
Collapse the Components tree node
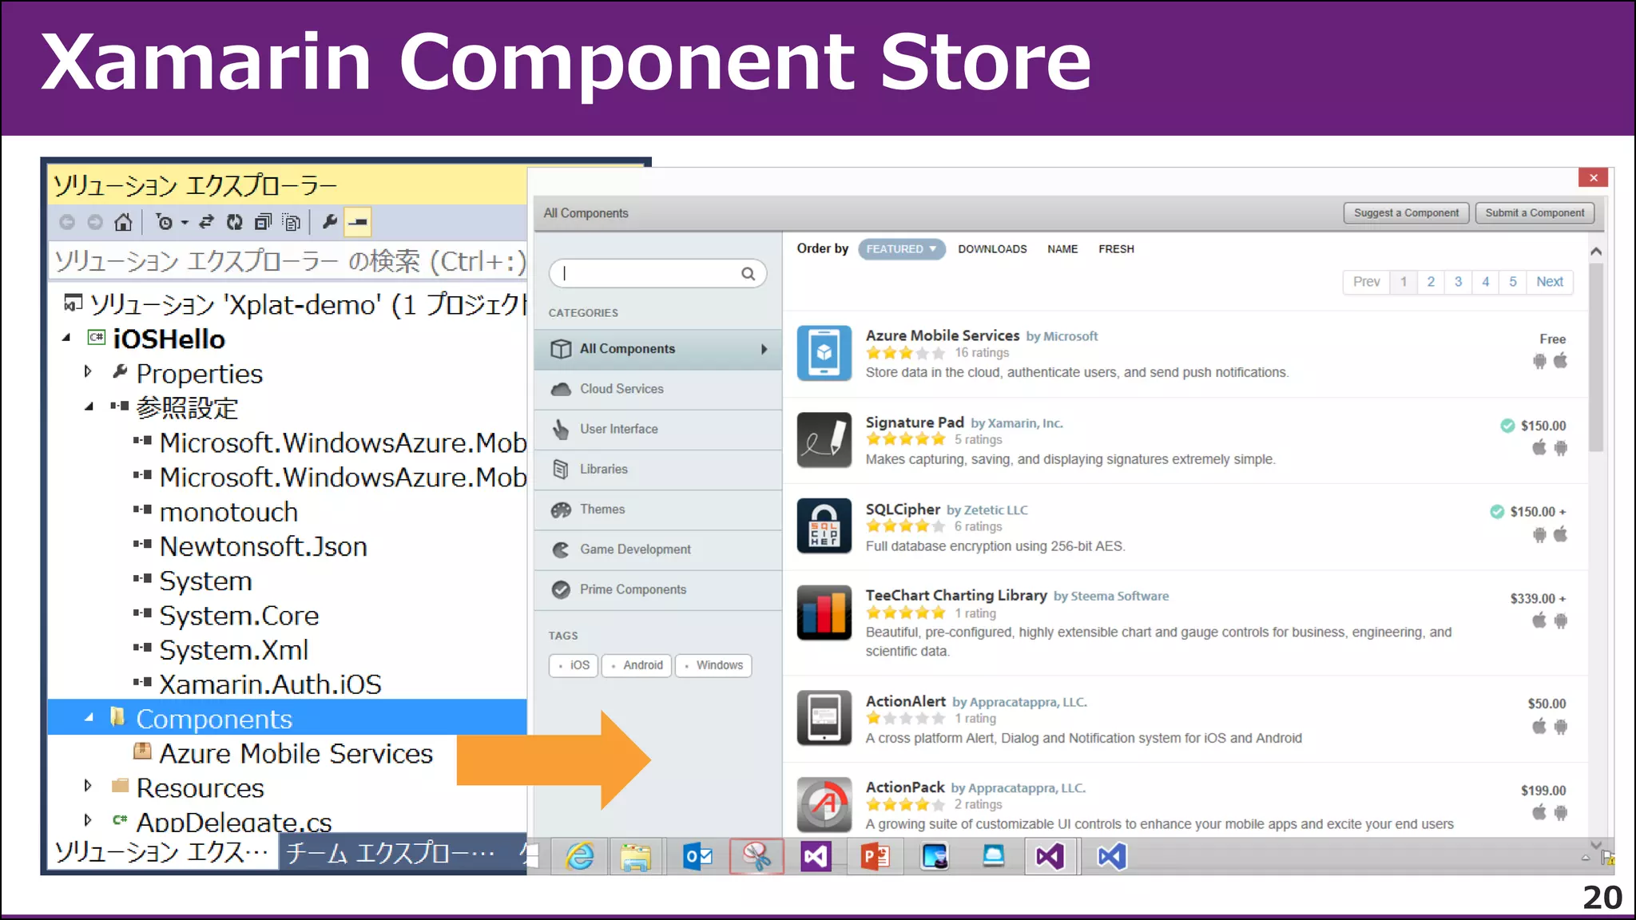pyautogui.click(x=89, y=718)
